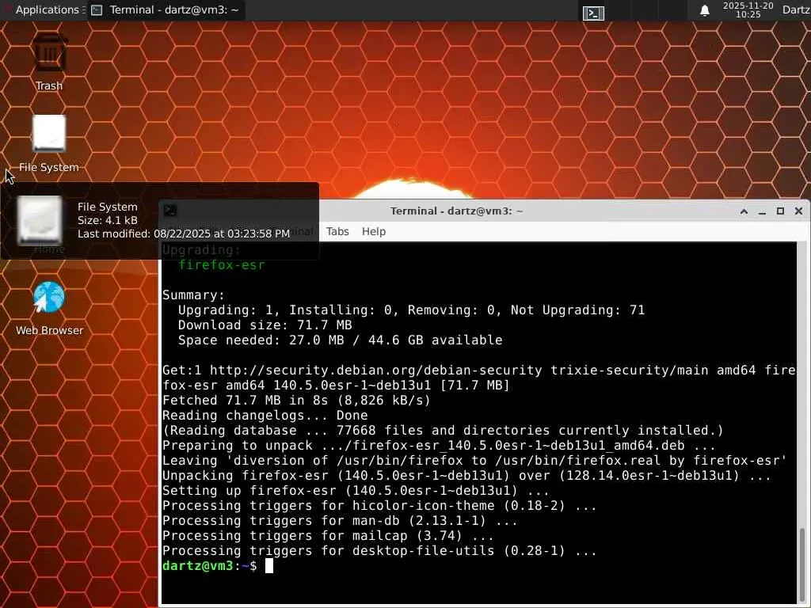Viewport: 811px width, 608px height.
Task: Click the 'Fetched 71.7 MB in 8s' line
Action: point(296,400)
